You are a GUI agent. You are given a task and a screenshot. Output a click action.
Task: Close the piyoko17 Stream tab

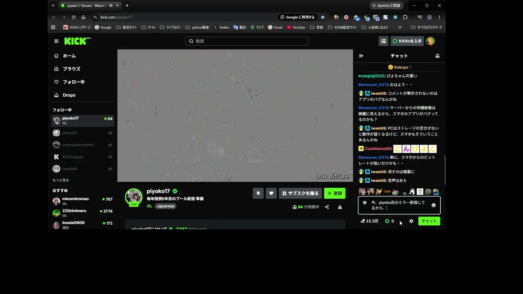coord(118,6)
